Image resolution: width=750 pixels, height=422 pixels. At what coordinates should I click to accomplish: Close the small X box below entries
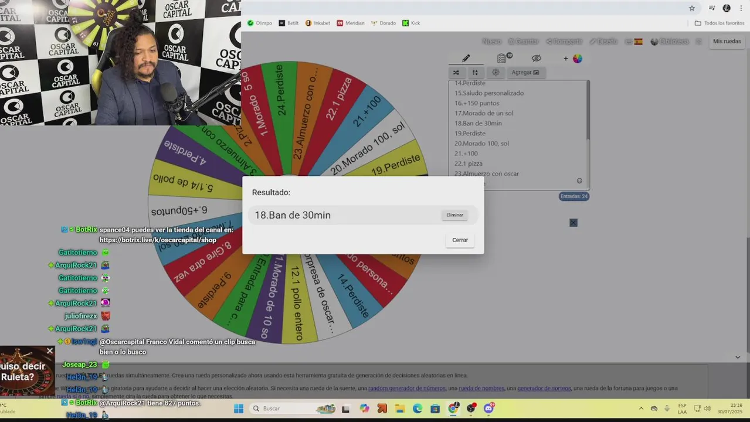pyautogui.click(x=573, y=223)
